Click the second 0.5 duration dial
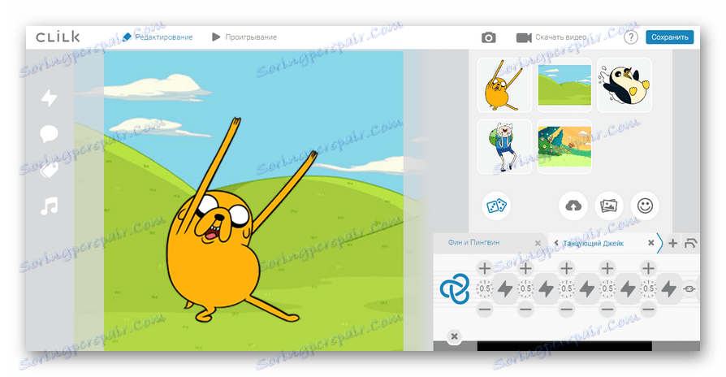726x377 pixels. (525, 288)
